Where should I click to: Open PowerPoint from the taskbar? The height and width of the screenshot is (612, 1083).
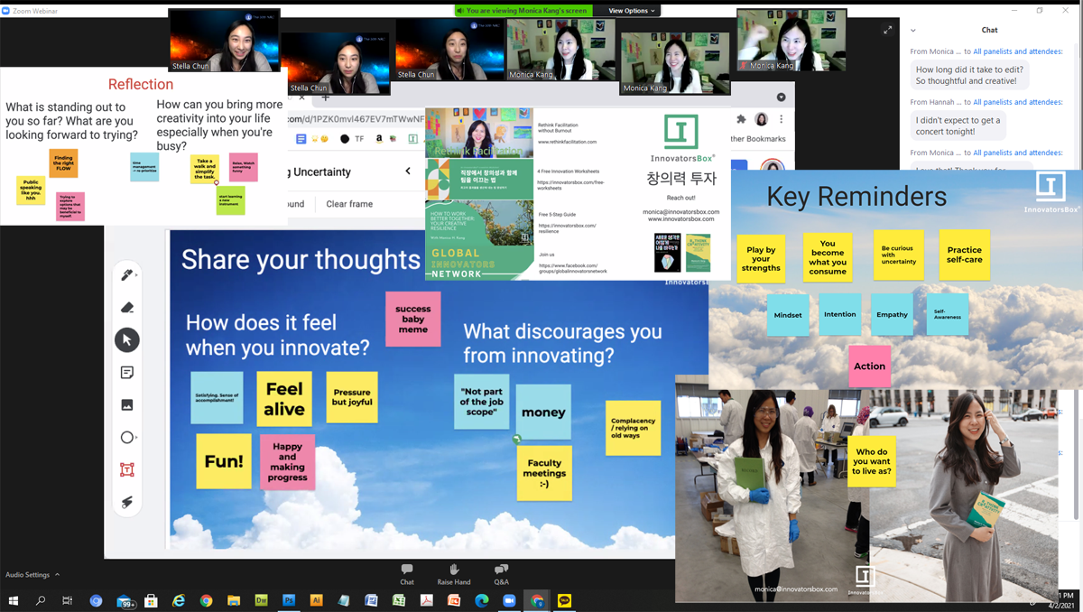(x=454, y=600)
